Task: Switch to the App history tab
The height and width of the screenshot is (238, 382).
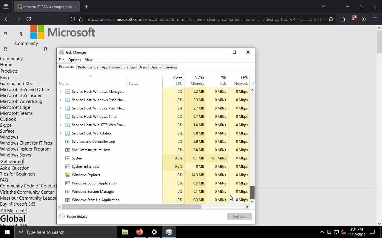Action: coord(111,67)
